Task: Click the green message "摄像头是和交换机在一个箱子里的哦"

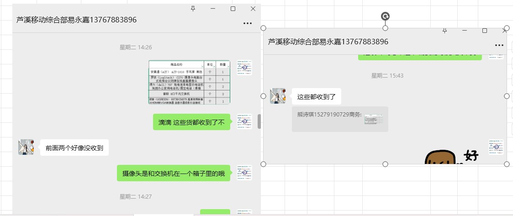Action: coord(173,174)
